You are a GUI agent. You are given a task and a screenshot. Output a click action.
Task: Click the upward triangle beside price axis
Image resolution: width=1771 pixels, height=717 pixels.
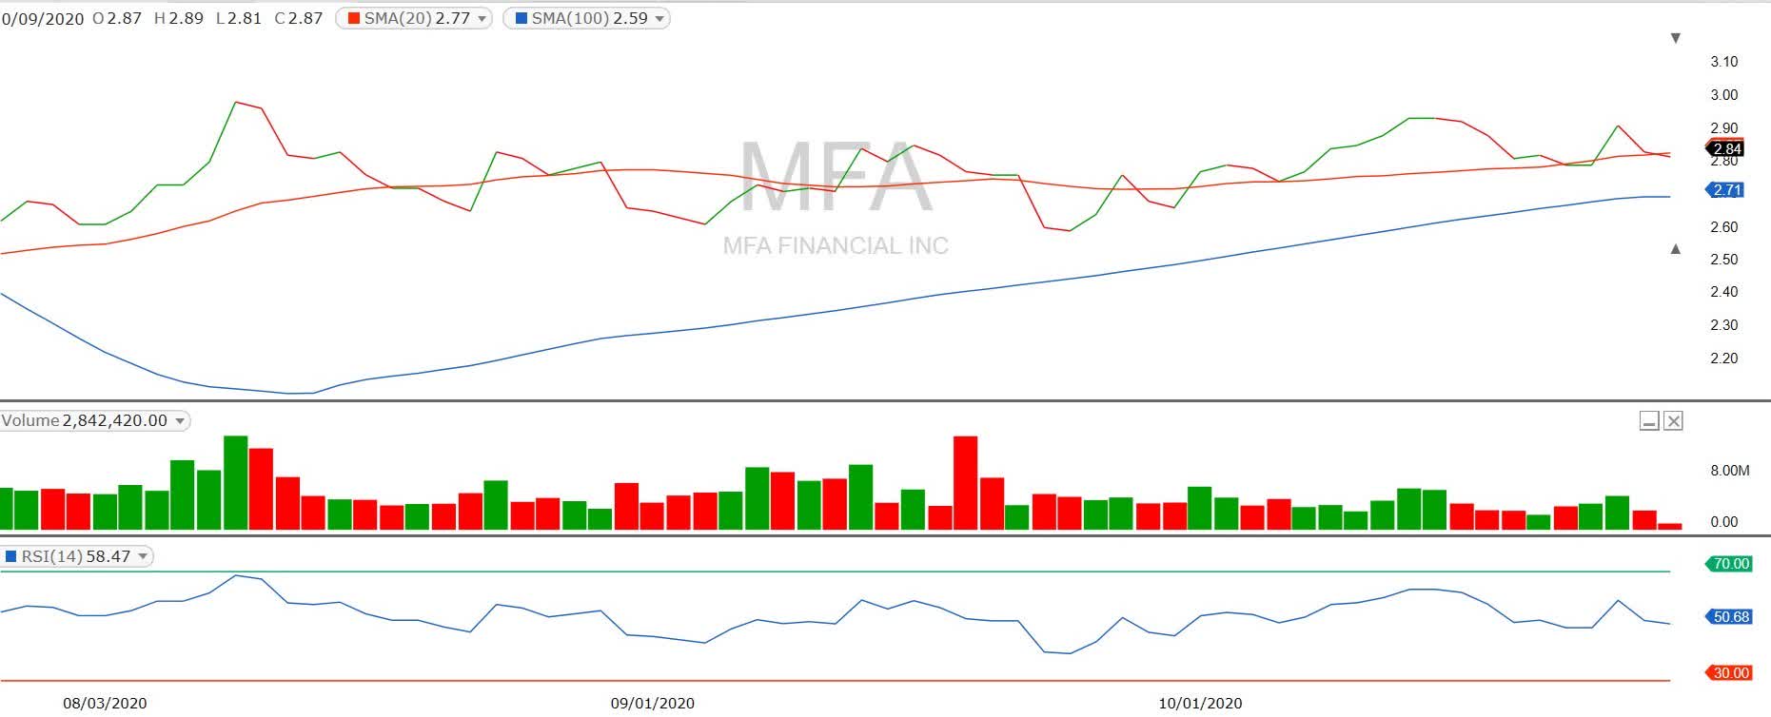[1676, 249]
